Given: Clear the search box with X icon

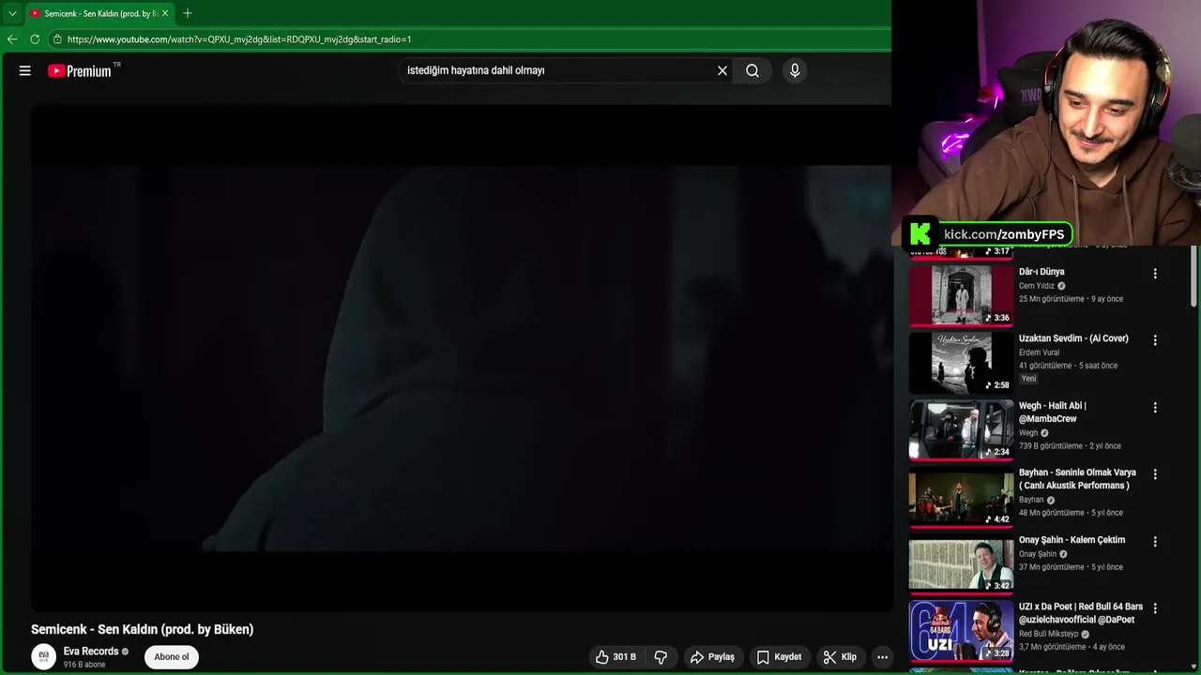Looking at the screenshot, I should (x=722, y=70).
